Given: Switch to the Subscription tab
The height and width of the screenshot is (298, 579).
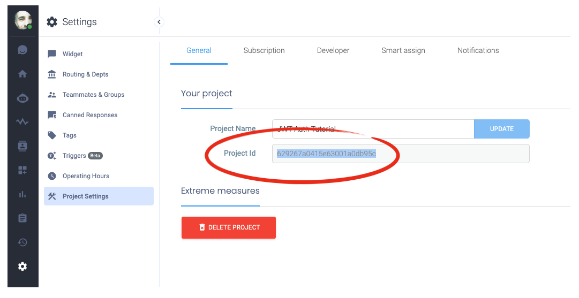Looking at the screenshot, I should point(264,50).
